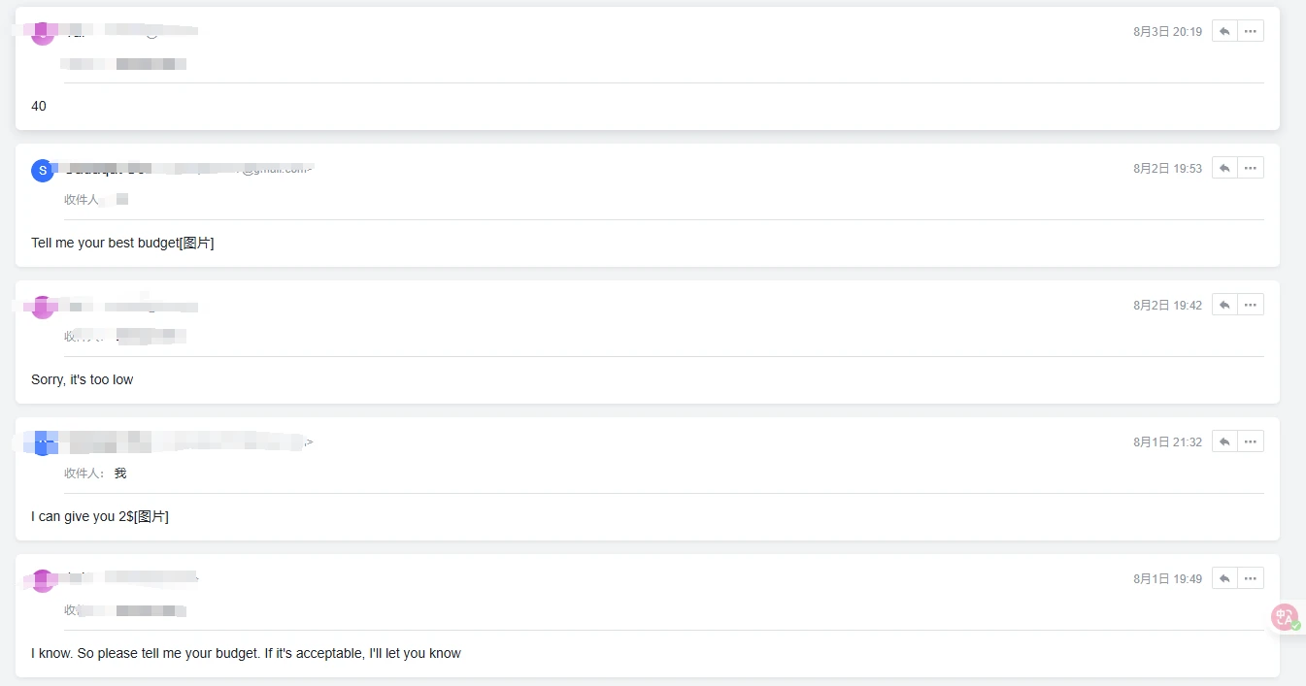Reply to the "I can give you 2$" email

coord(1224,441)
